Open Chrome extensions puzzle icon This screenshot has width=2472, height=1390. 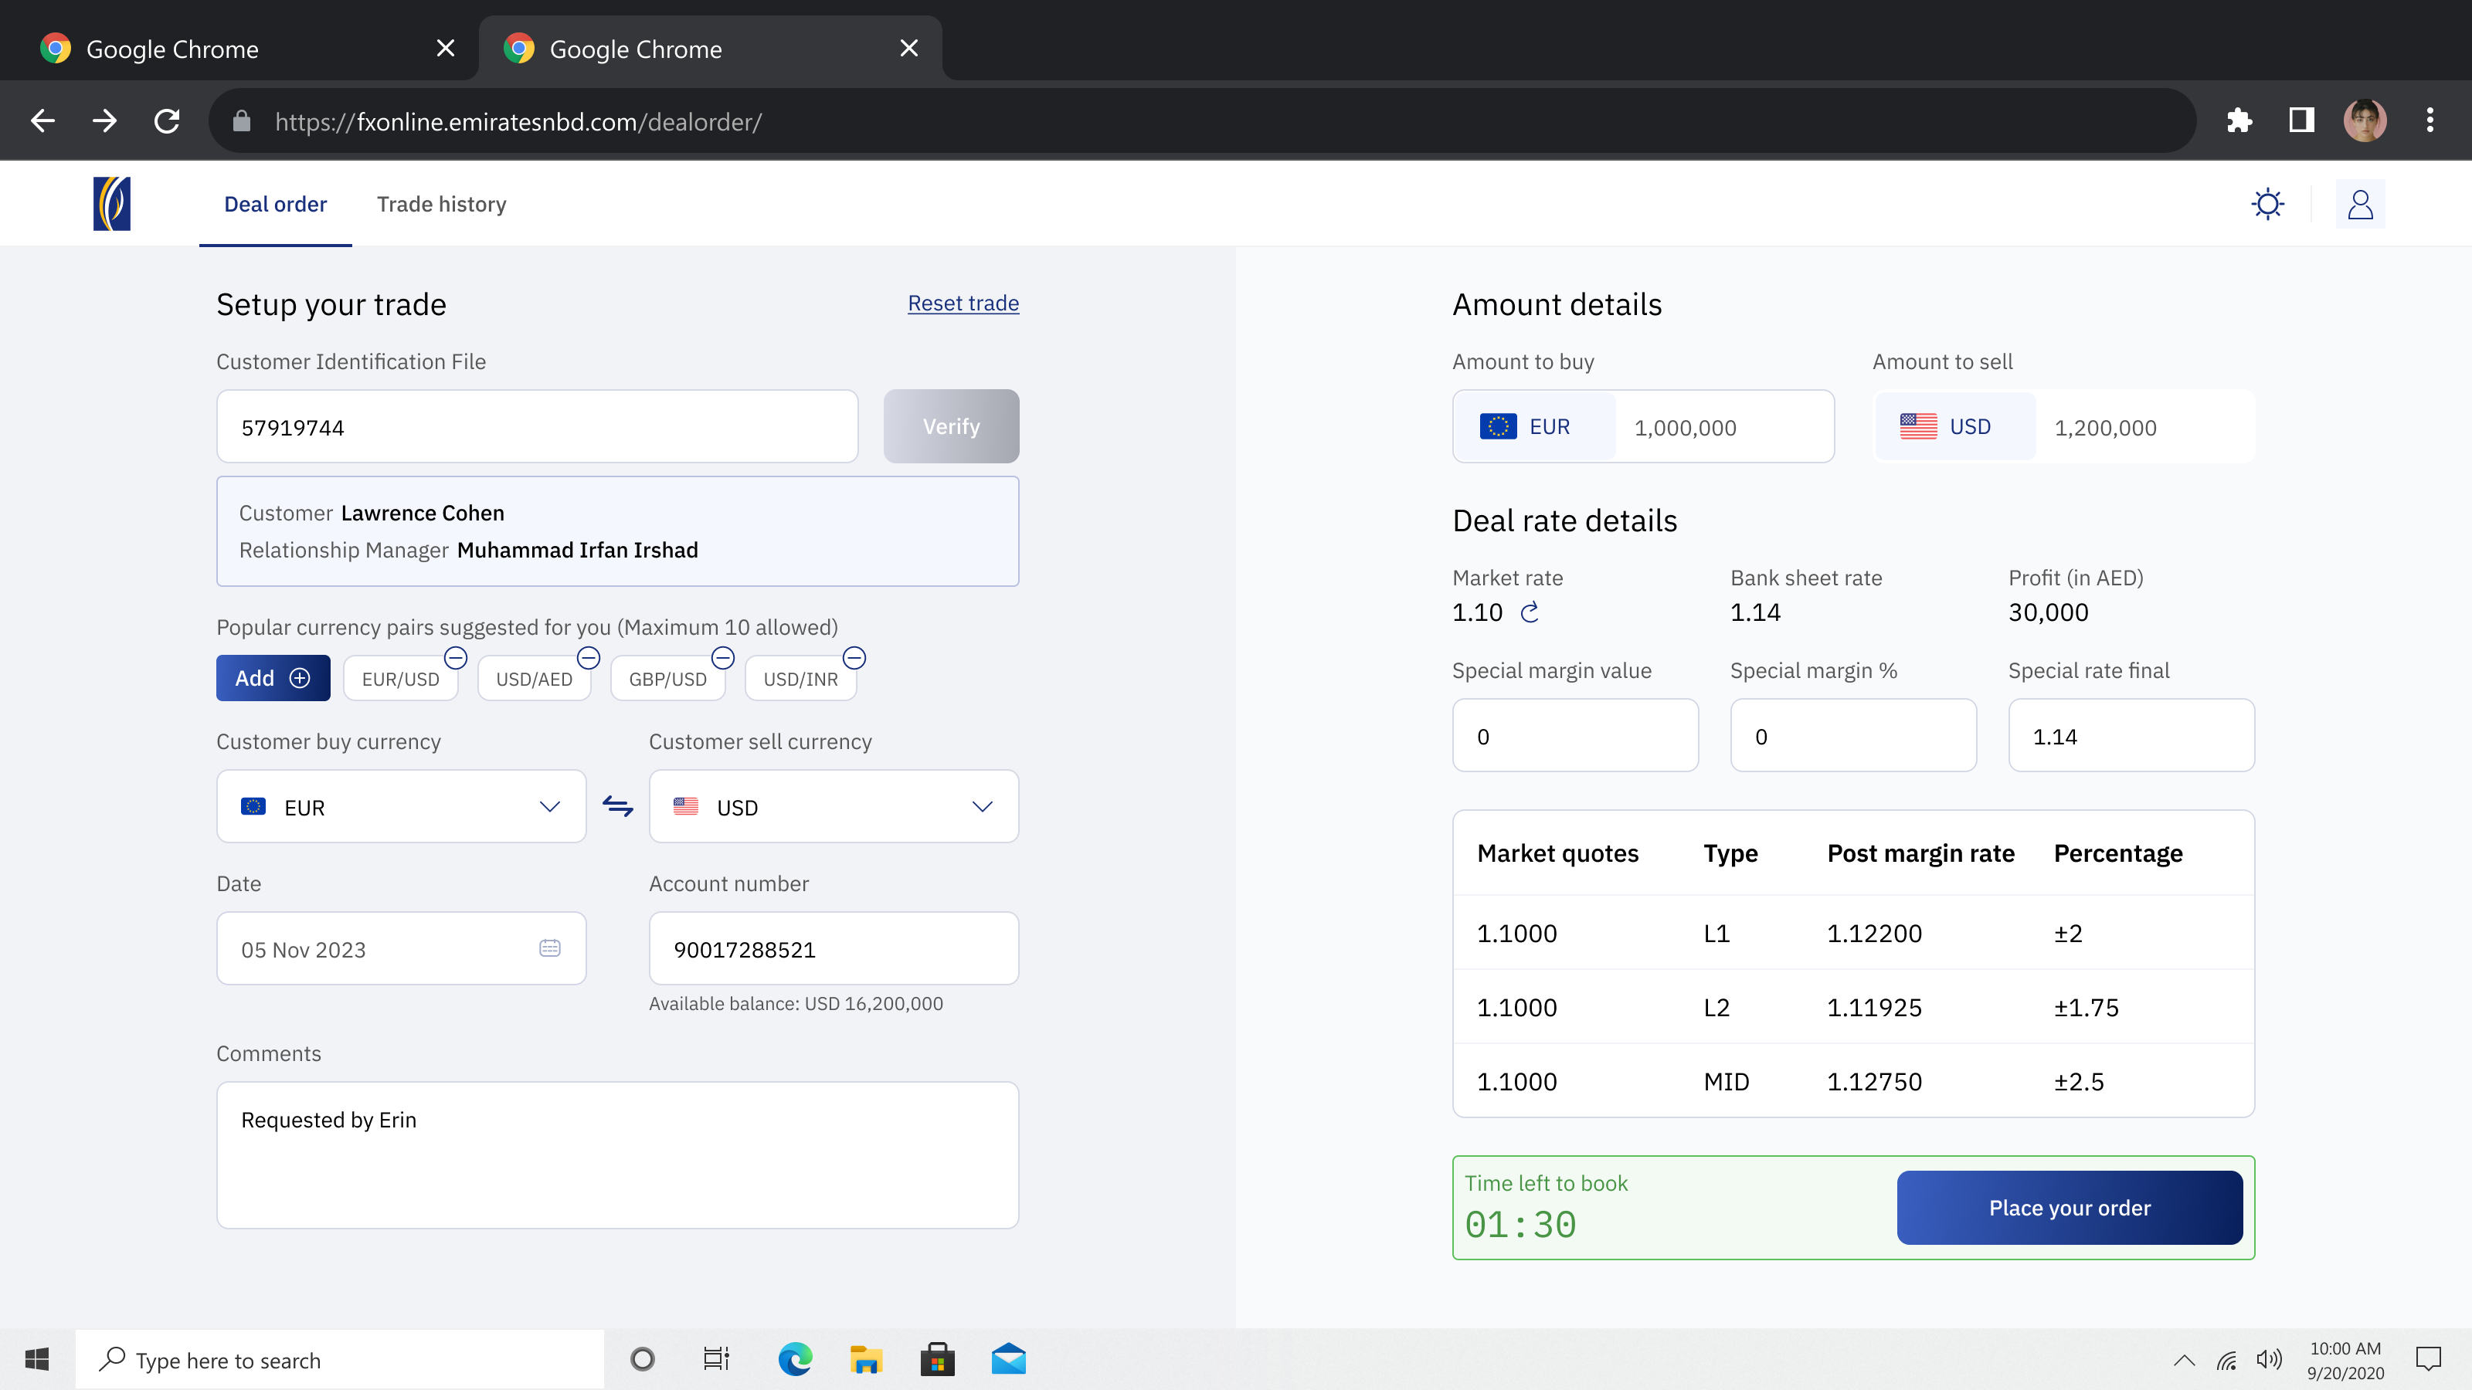tap(2239, 121)
